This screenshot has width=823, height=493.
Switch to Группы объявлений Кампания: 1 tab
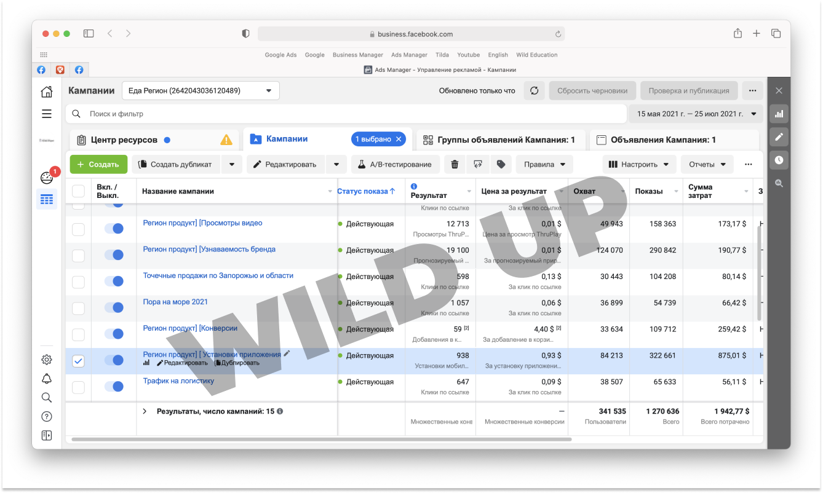click(499, 140)
